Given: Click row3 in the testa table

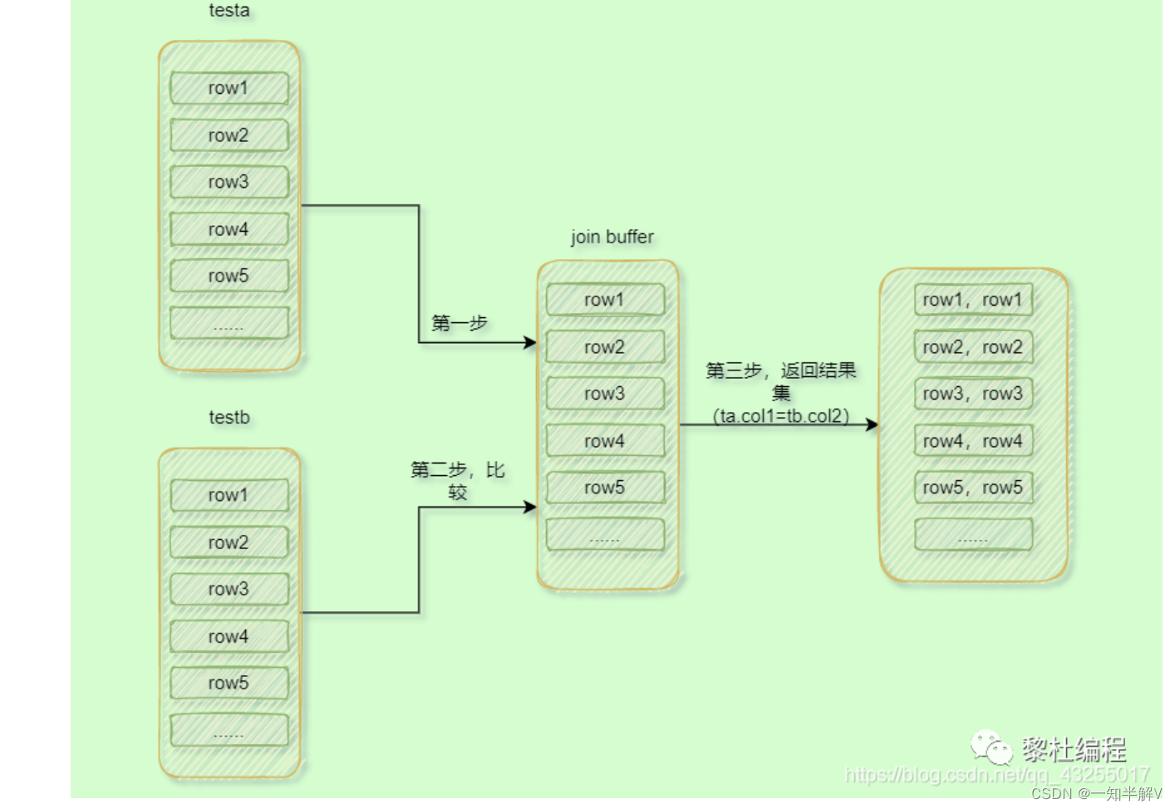Looking at the screenshot, I should [x=229, y=182].
